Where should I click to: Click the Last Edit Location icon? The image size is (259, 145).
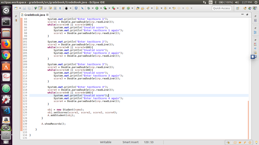[x=174, y=8]
